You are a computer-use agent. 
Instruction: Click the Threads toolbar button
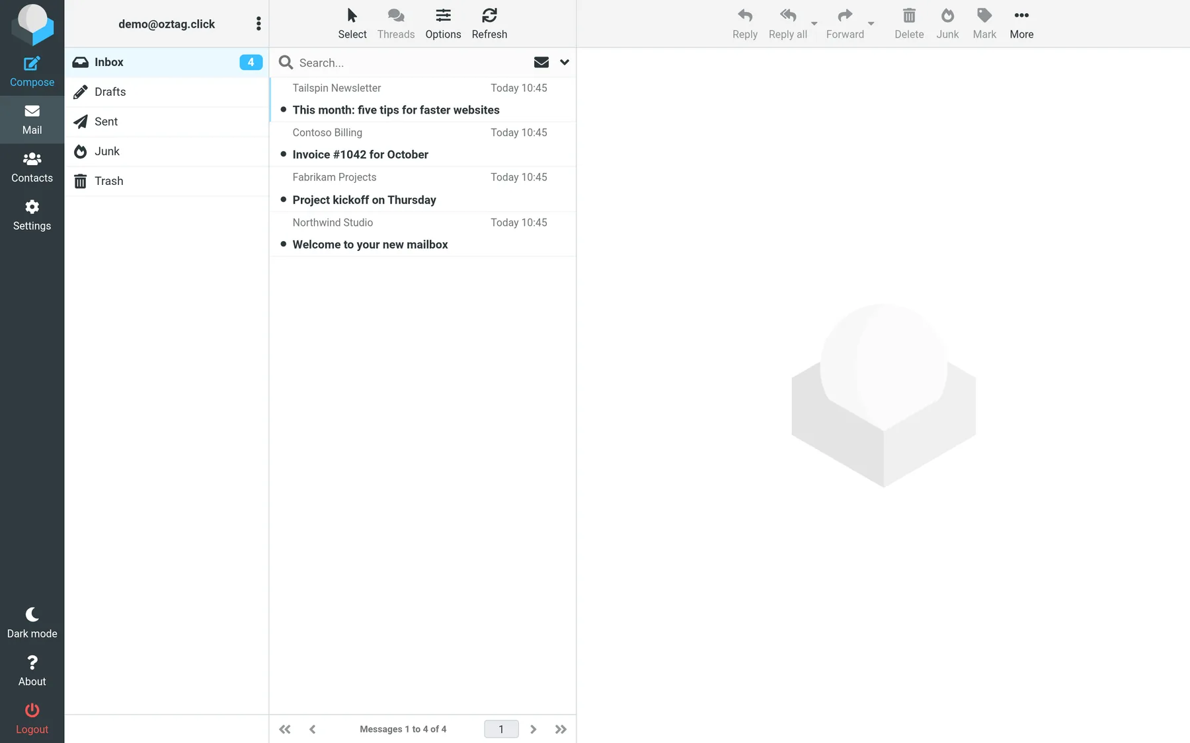point(396,24)
